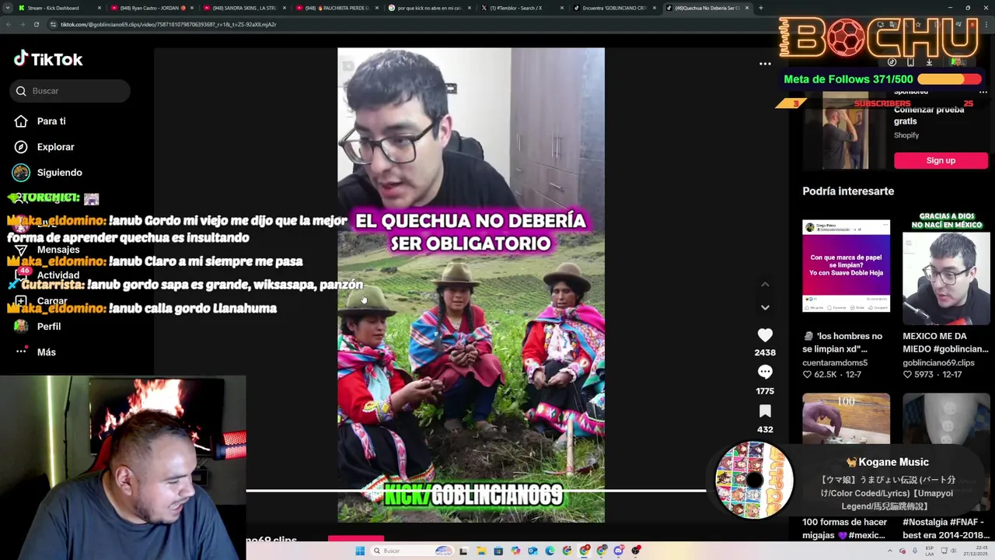This screenshot has width=995, height=560.
Task: Switch to the PAUCHIKITA PIERDE tab
Action: [x=336, y=8]
